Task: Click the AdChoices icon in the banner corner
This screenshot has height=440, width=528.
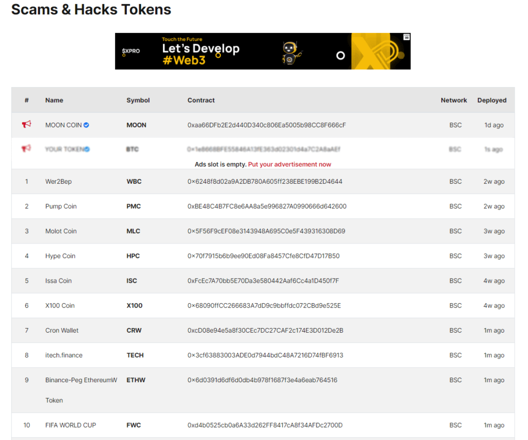Action: (405, 37)
